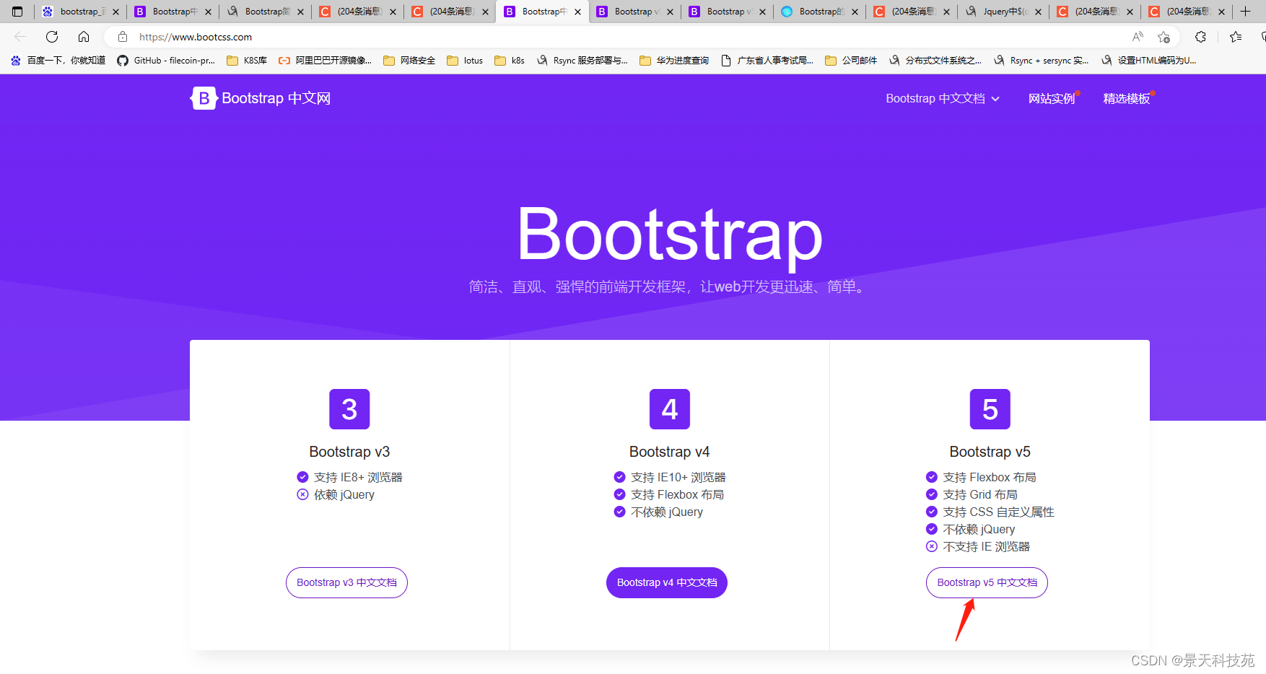Click inside the address bar URL field
The width and height of the screenshot is (1266, 674).
pos(217,37)
